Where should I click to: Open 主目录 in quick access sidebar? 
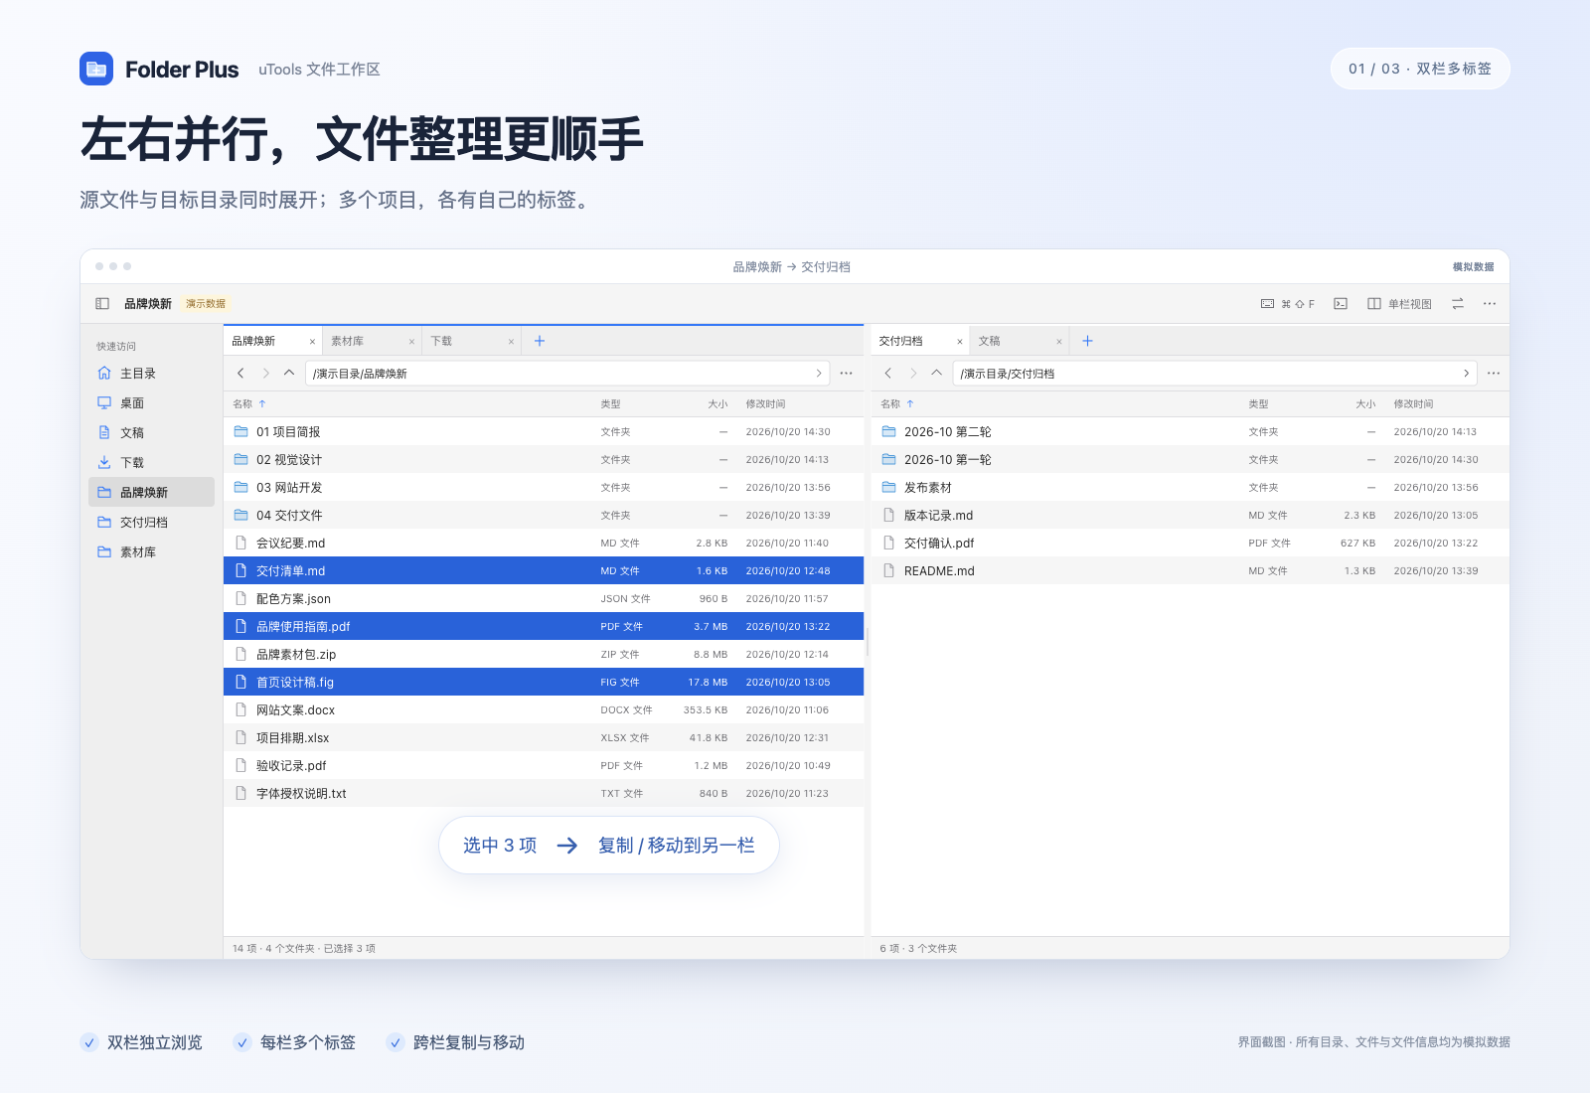tap(151, 374)
